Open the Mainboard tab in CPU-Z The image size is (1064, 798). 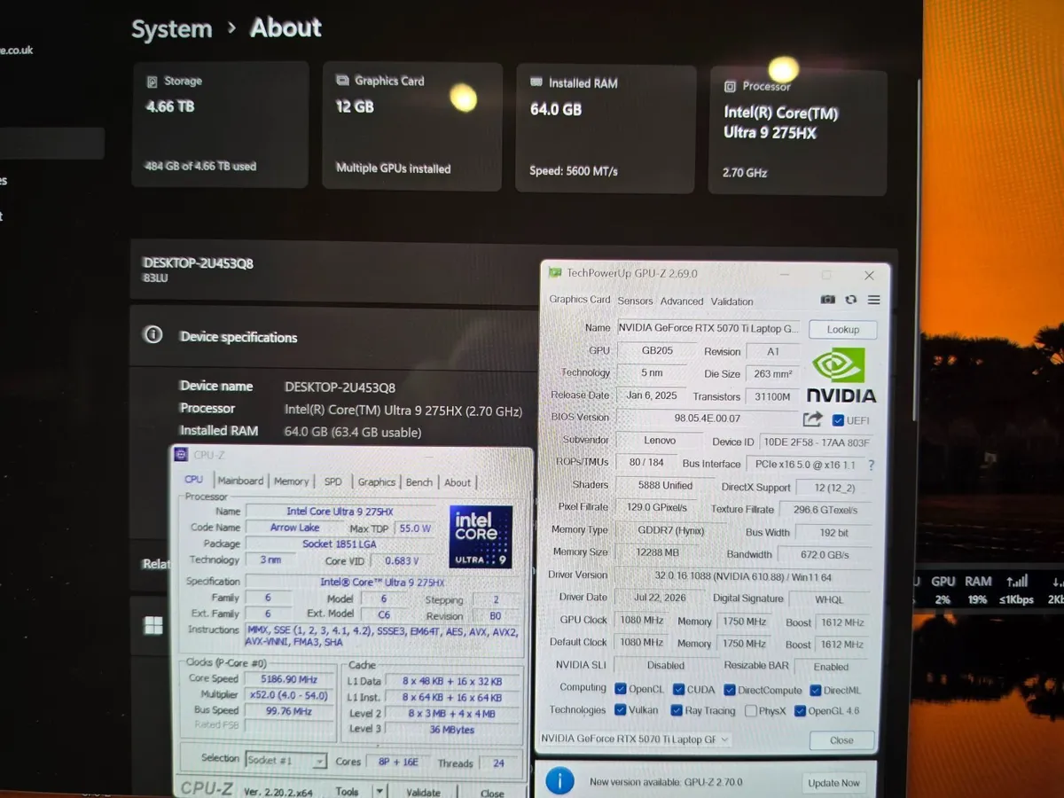240,481
